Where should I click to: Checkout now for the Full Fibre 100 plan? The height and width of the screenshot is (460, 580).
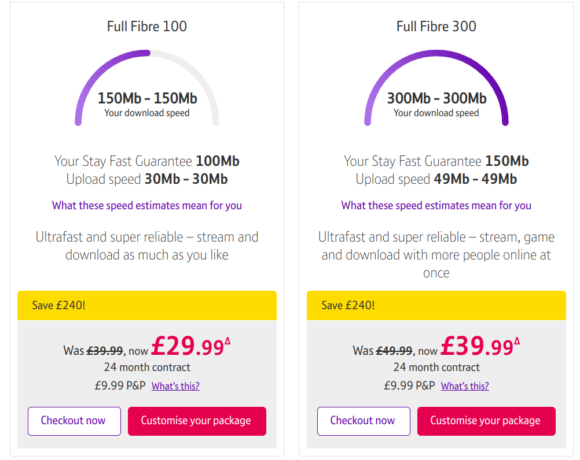74,421
